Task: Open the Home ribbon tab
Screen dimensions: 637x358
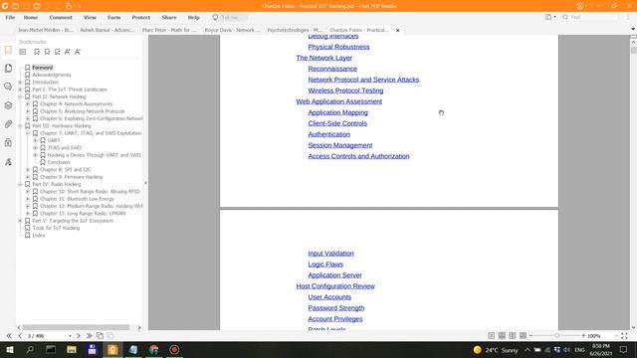Action: coord(31,18)
